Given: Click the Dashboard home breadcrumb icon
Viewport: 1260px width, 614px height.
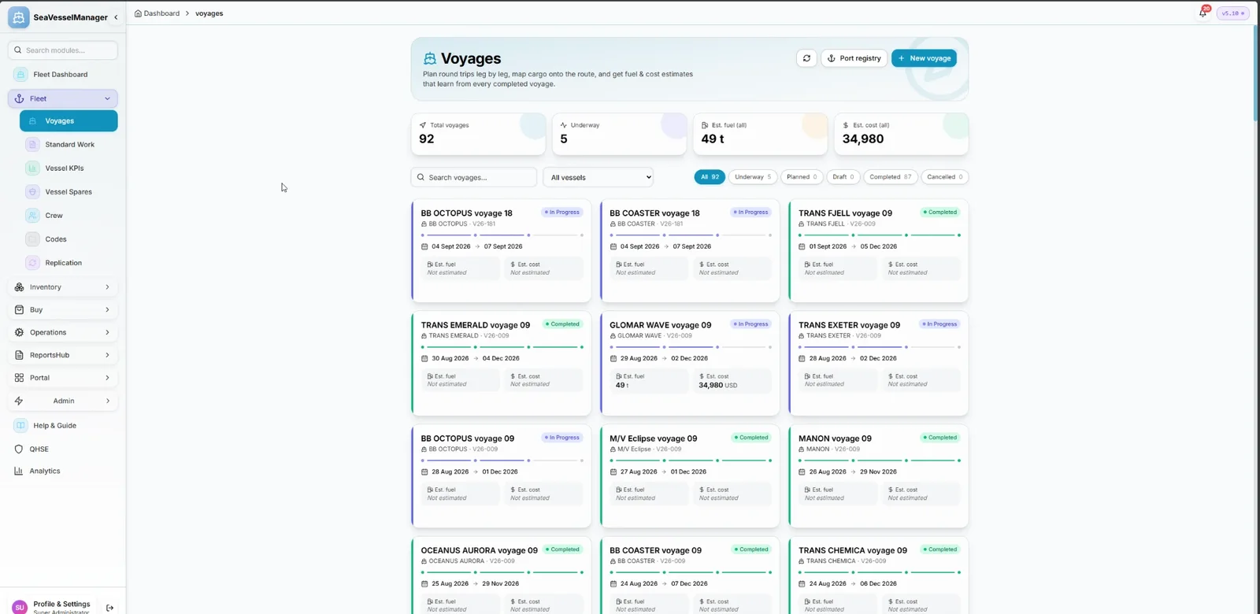Looking at the screenshot, I should 139,13.
